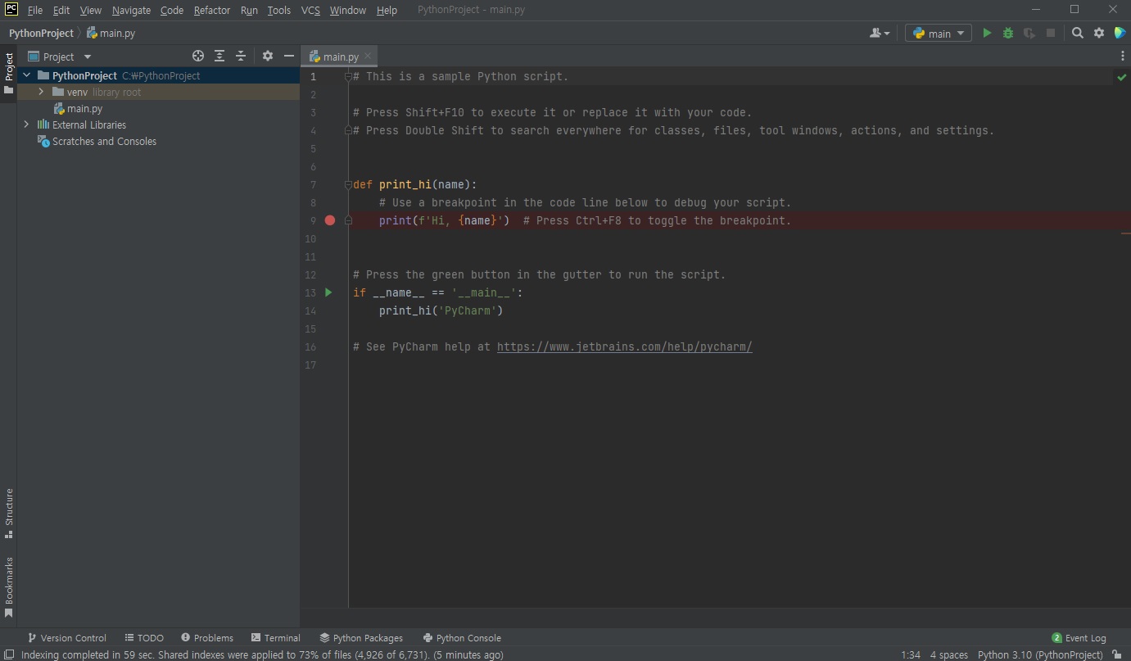This screenshot has width=1131, height=661.
Task: Fold the print_hi function at line 7
Action: coord(348,184)
